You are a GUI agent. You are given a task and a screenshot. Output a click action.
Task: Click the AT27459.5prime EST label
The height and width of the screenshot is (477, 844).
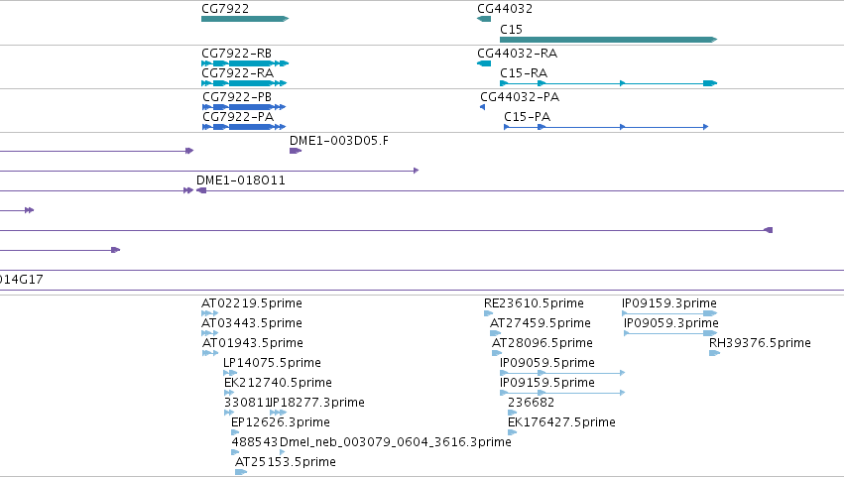coord(541,323)
